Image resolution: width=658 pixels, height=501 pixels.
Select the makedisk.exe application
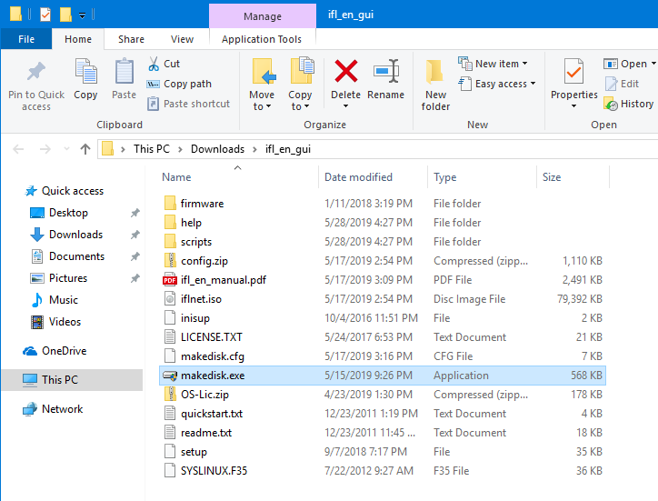[383, 376]
